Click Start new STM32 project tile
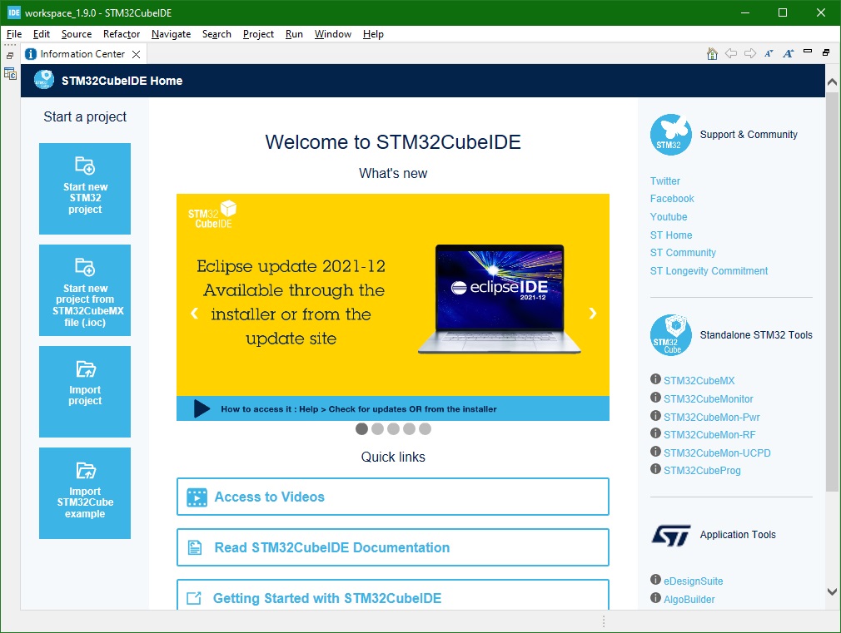 click(85, 189)
